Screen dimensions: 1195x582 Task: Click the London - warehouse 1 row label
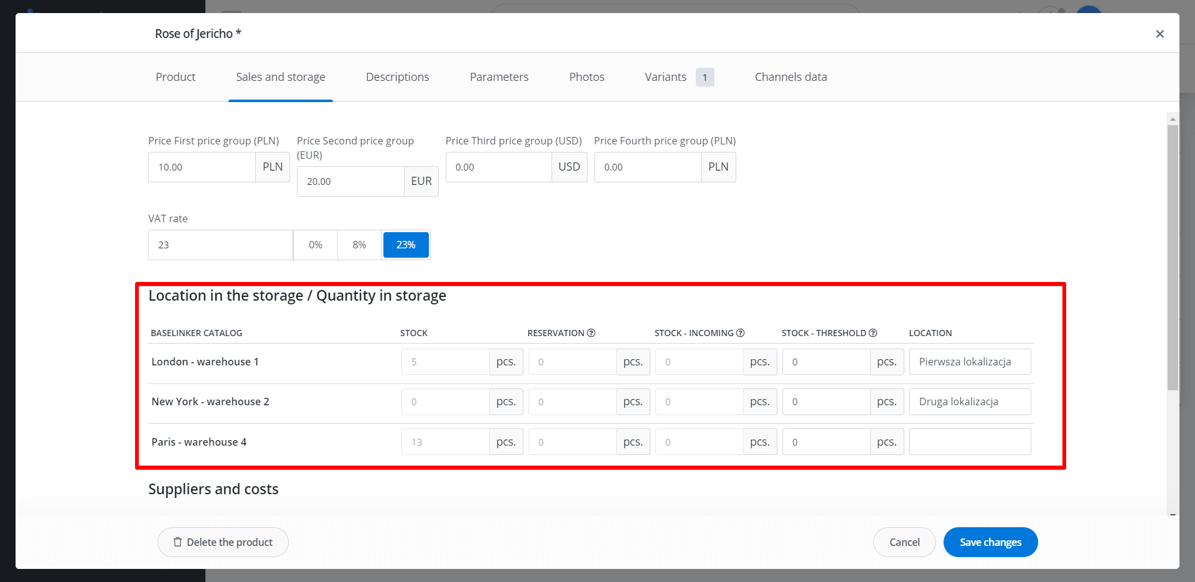coord(205,362)
